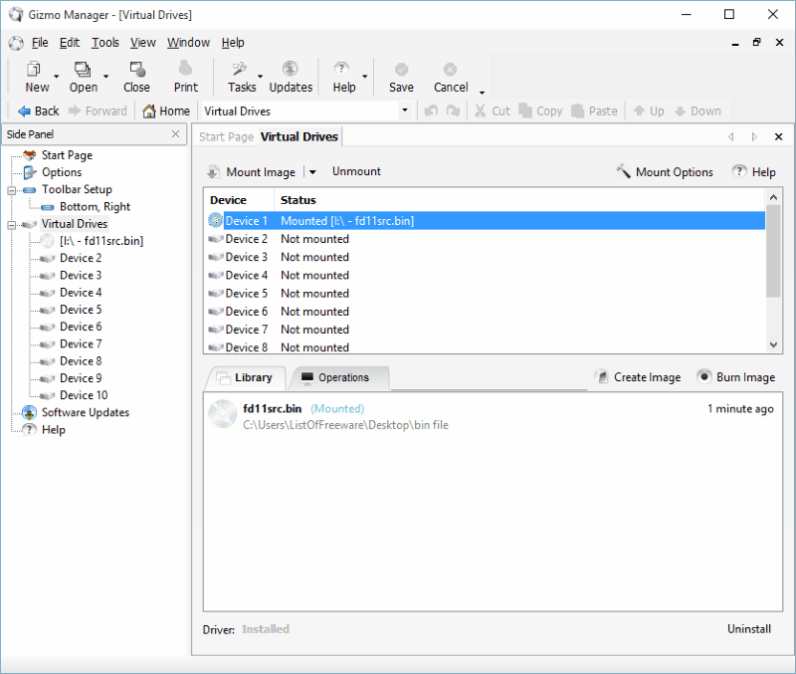The height and width of the screenshot is (674, 796).
Task: Click the Mount Image icon
Action: click(214, 172)
